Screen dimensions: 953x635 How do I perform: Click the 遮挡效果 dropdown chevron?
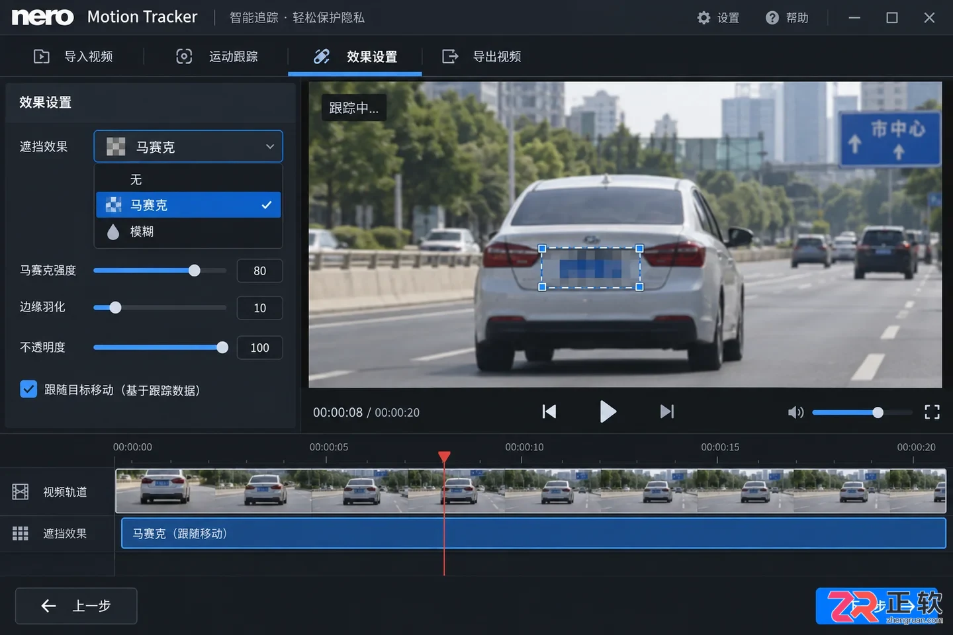pyautogui.click(x=270, y=147)
